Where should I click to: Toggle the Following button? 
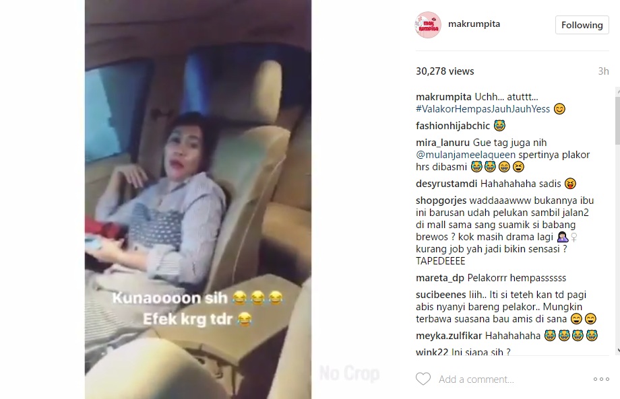point(582,25)
